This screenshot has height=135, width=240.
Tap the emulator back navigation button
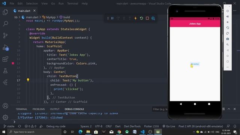coord(181,104)
